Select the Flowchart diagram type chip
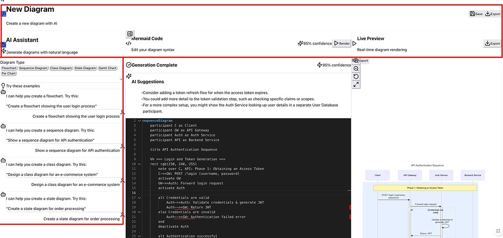This screenshot has height=238, width=503. pyautogui.click(x=9, y=68)
